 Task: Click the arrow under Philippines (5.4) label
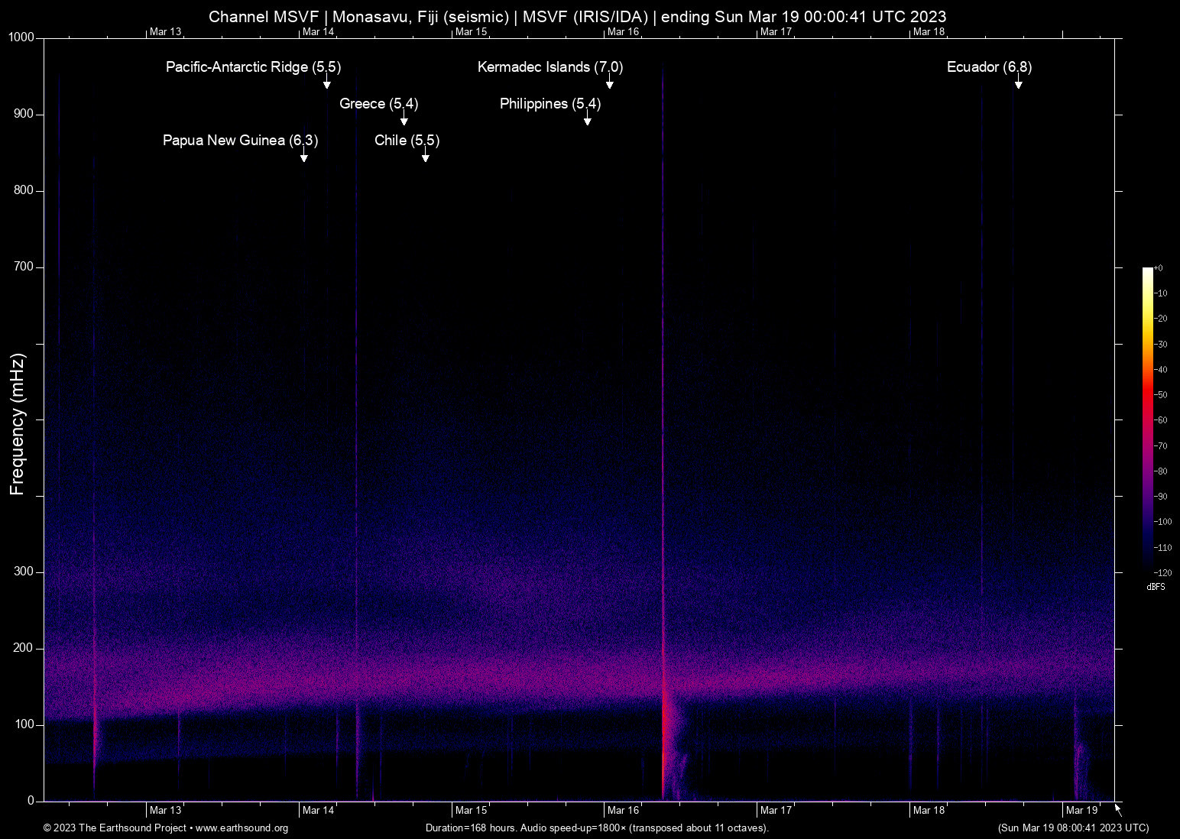(x=587, y=120)
